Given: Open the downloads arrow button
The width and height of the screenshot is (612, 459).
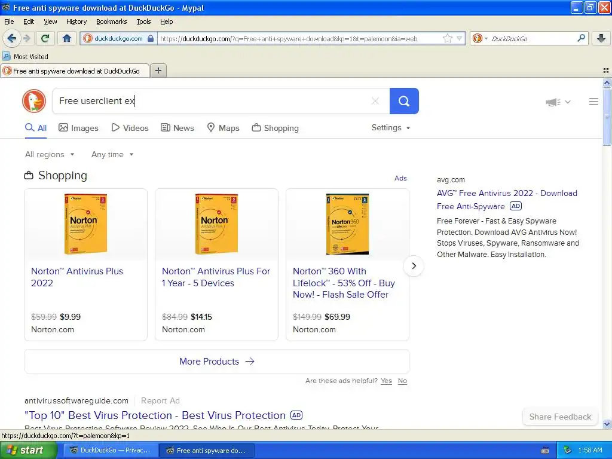Looking at the screenshot, I should click(601, 38).
